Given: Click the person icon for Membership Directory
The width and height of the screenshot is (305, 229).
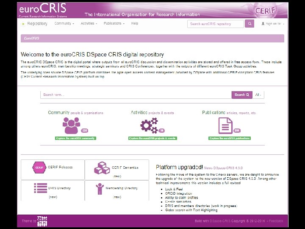Looking at the screenshot, I should pyautogui.click(x=100, y=189).
